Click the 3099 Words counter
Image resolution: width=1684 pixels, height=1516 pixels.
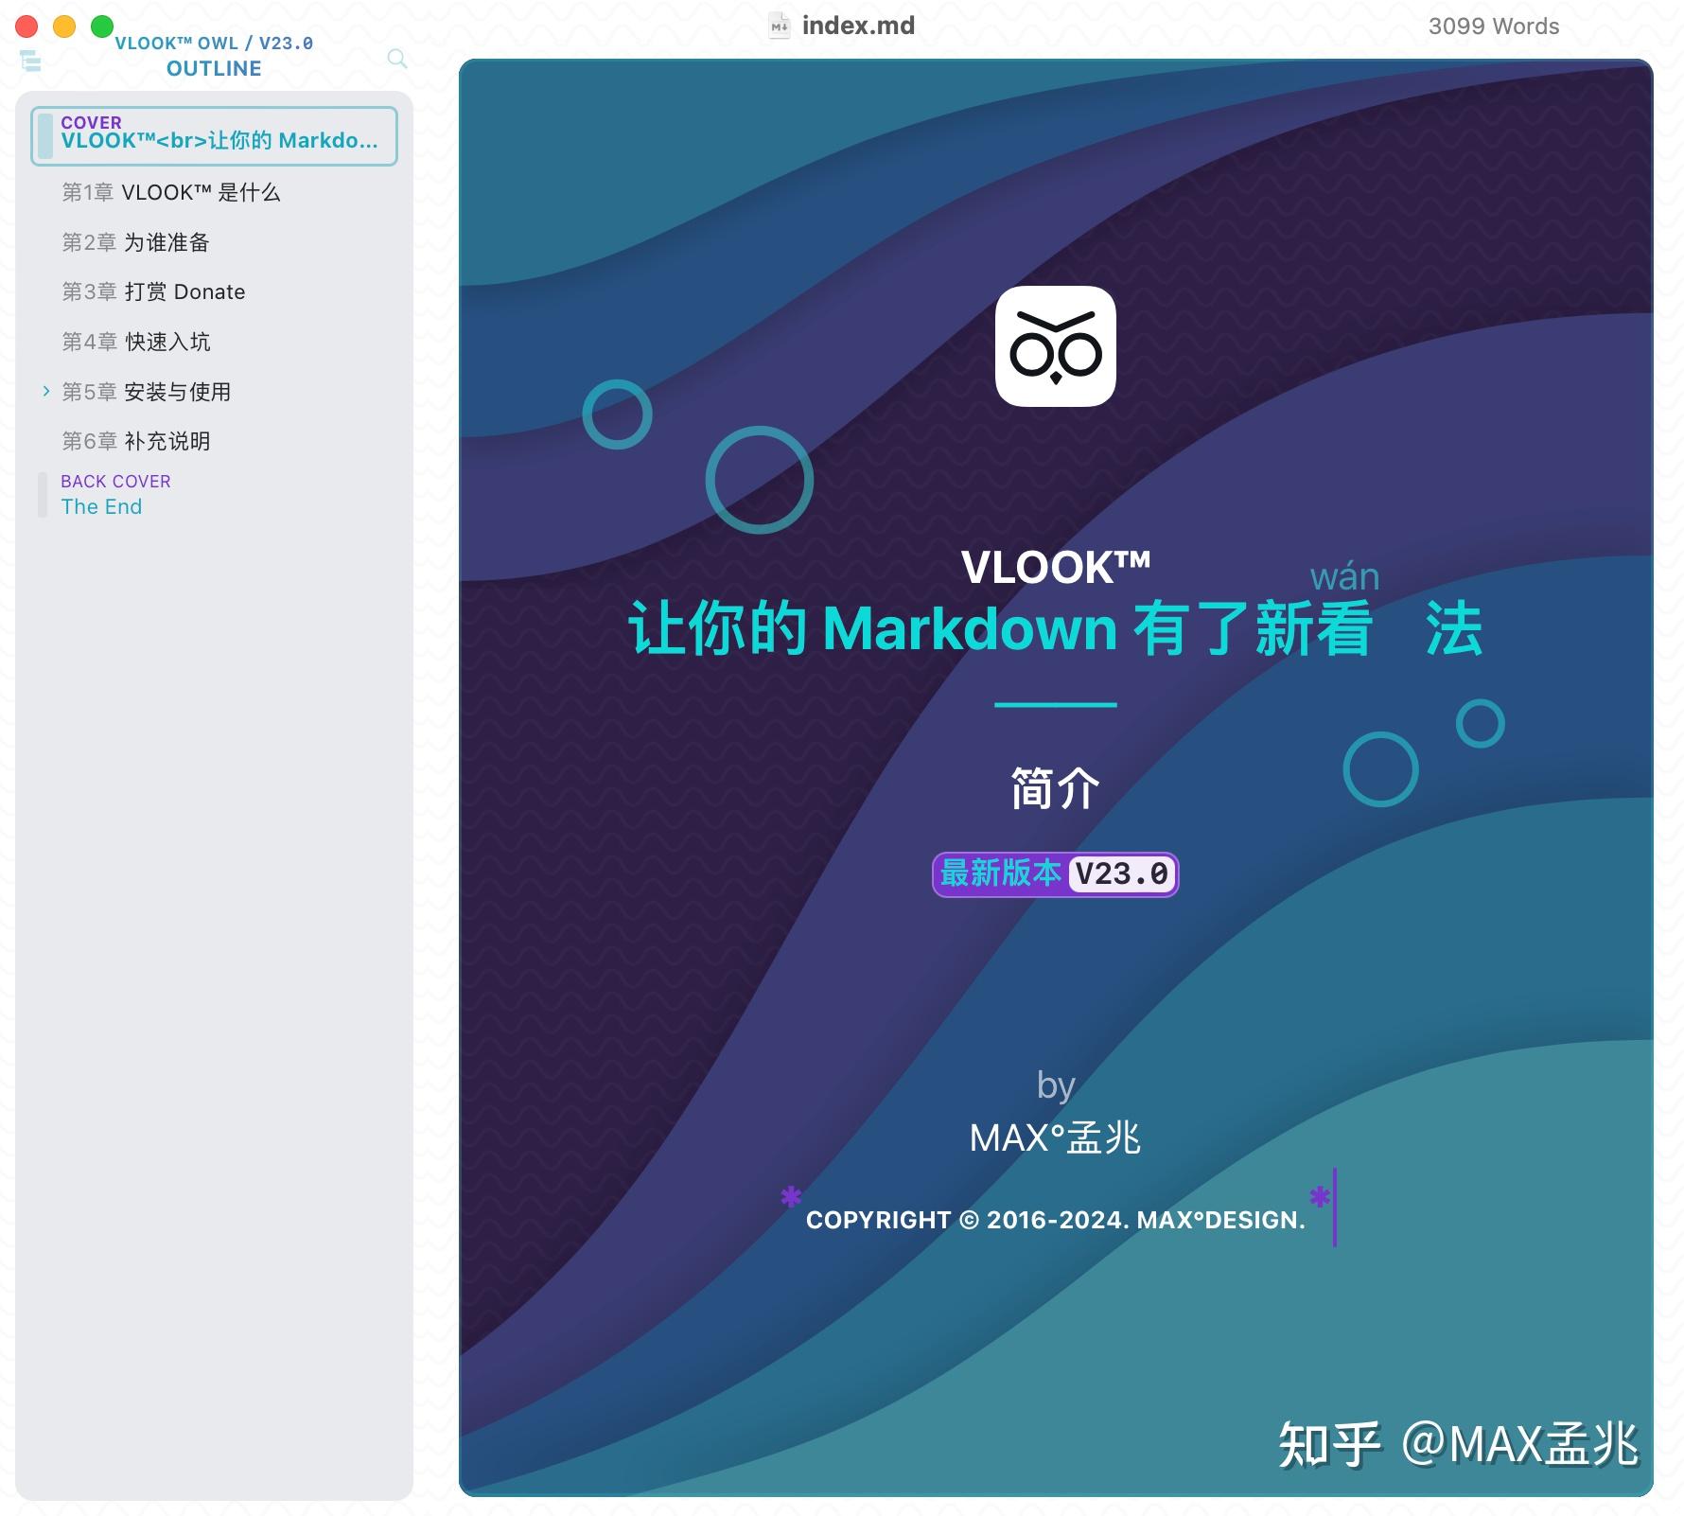[1493, 25]
